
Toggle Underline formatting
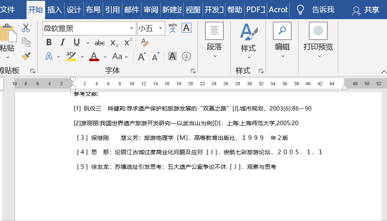[x=76, y=42]
